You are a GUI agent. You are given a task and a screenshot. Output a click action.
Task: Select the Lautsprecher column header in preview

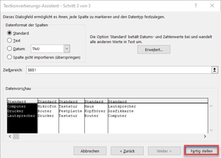tap(158, 101)
